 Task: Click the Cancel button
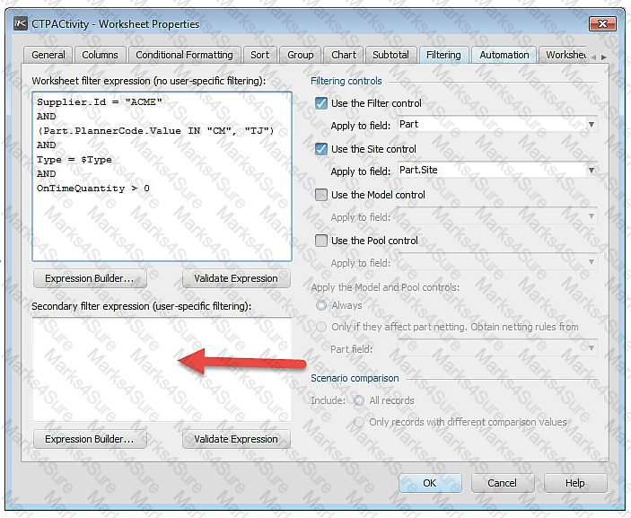[x=503, y=483]
